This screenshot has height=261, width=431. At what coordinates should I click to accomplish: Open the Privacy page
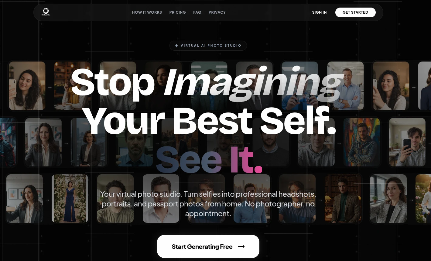point(217,12)
